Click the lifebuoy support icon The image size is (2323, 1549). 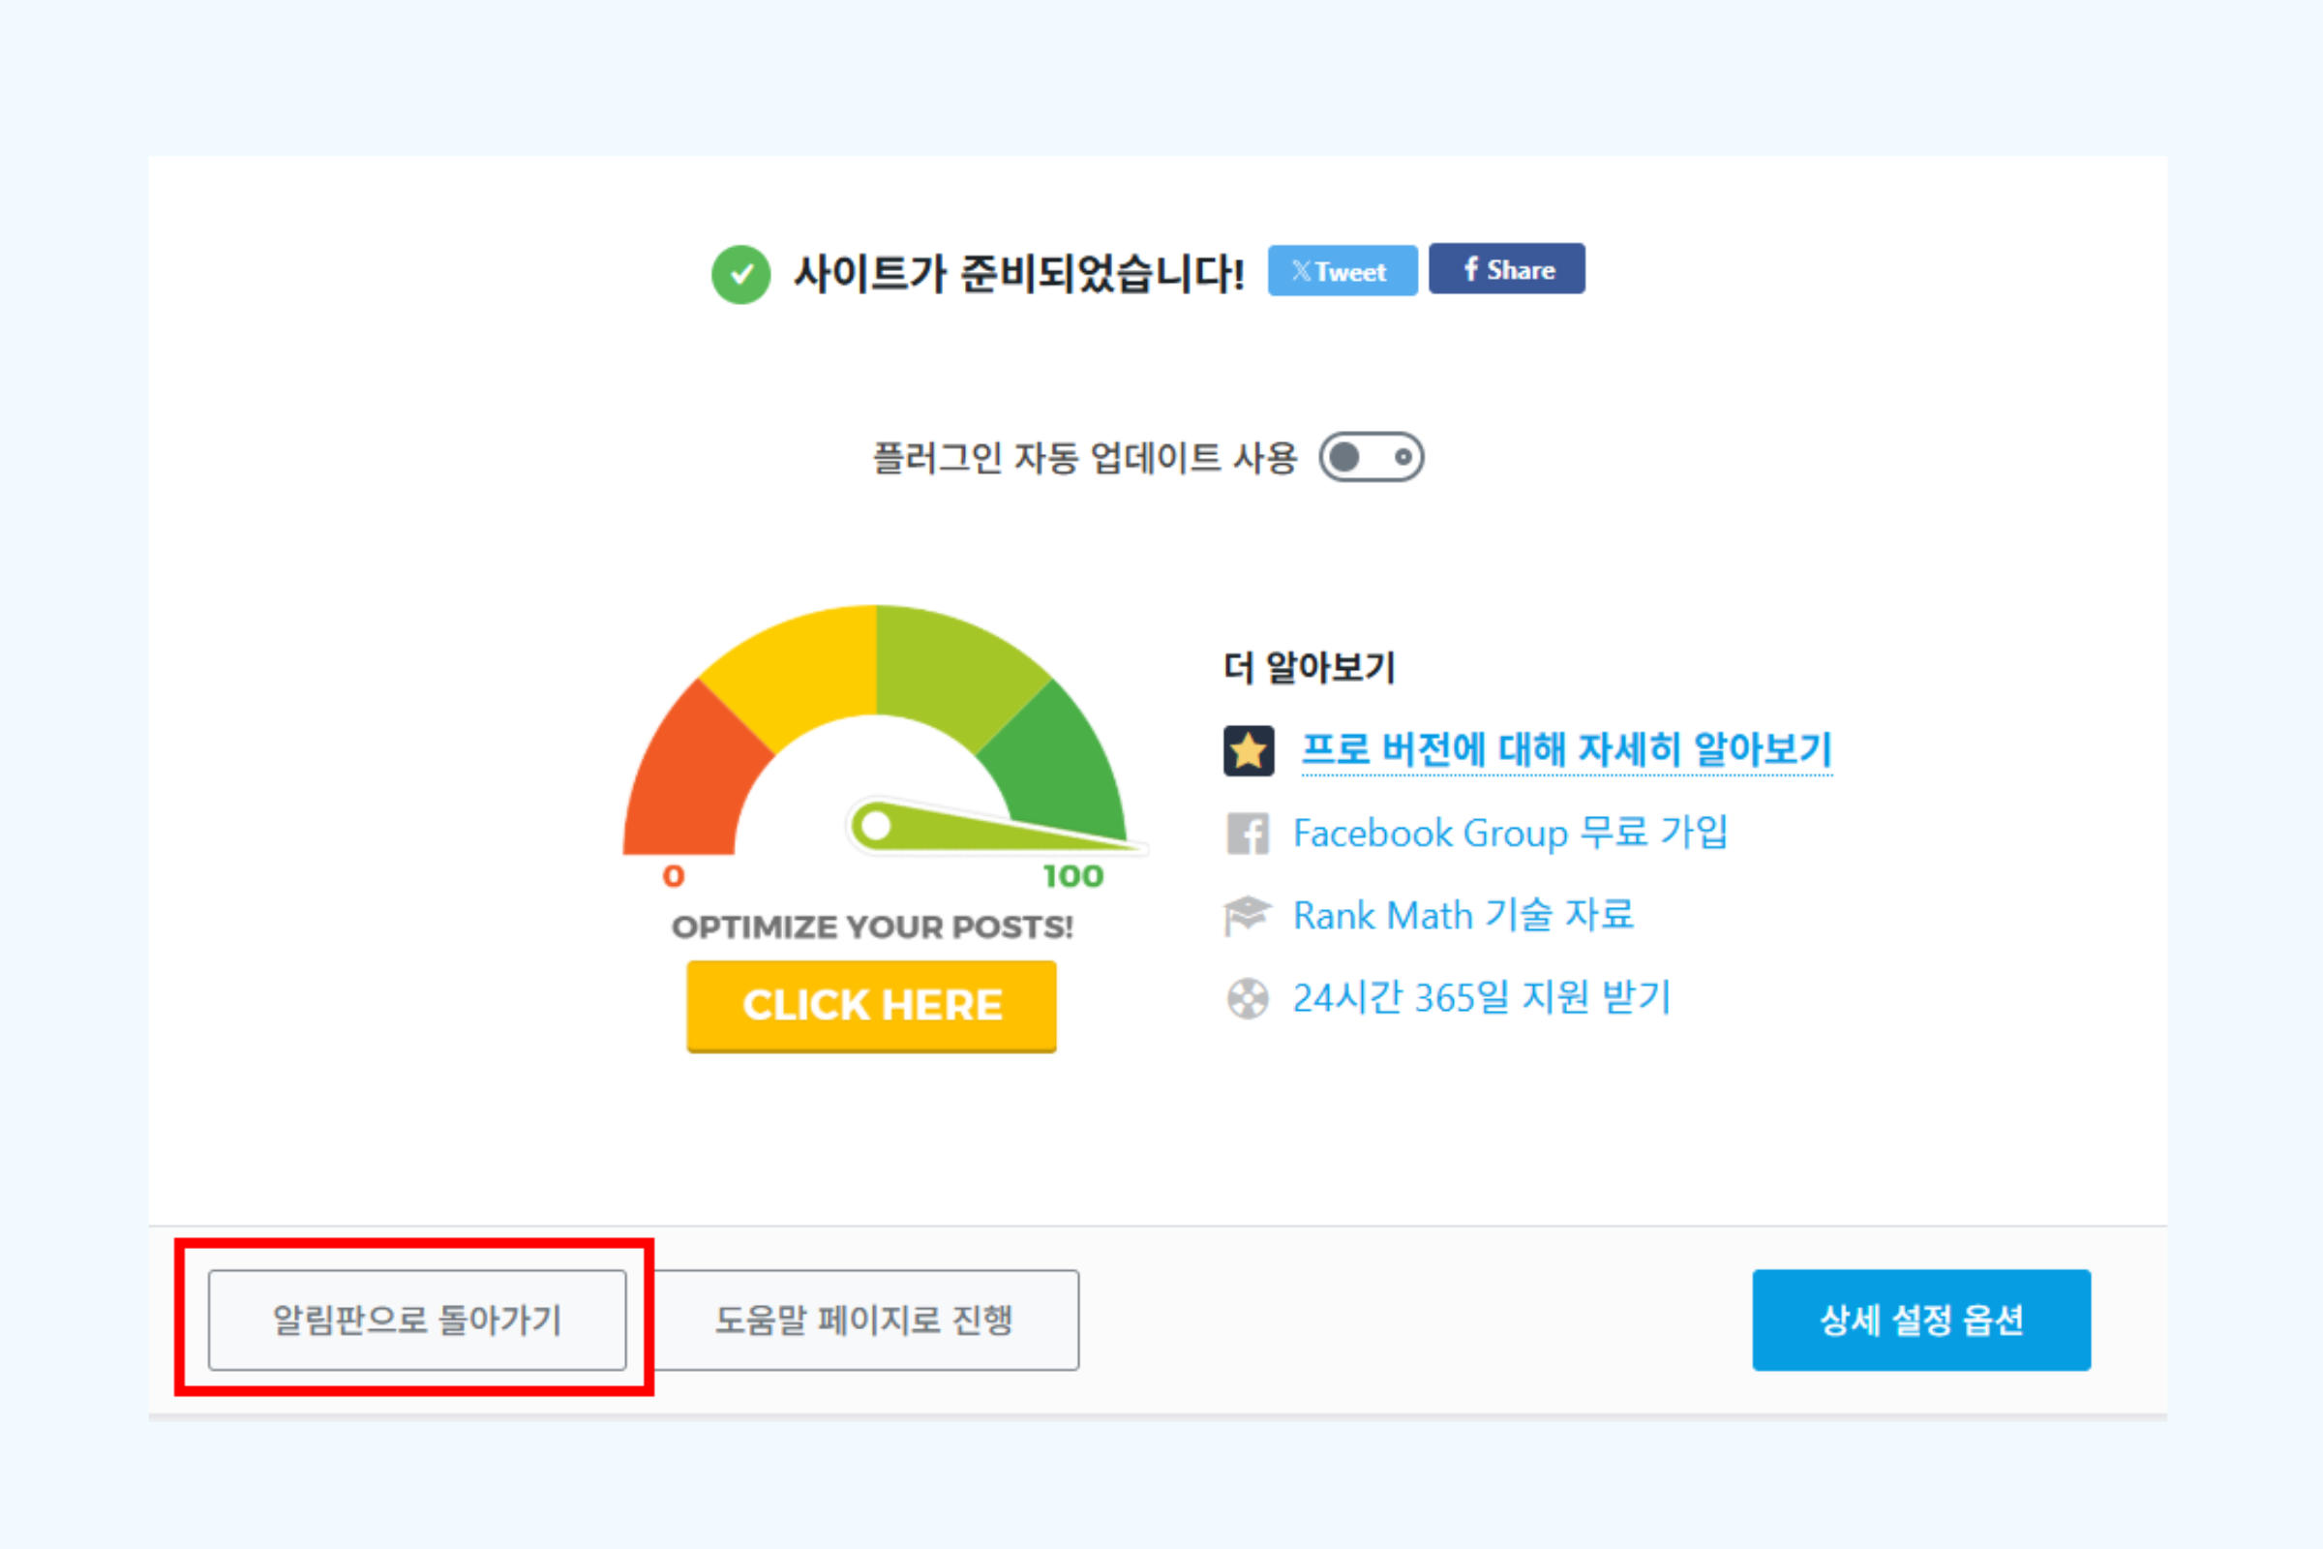tap(1248, 998)
